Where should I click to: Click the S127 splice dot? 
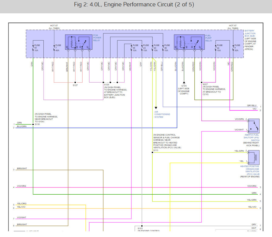click(75, 82)
